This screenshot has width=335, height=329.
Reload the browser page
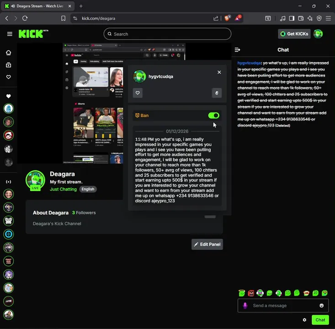click(x=25, y=18)
